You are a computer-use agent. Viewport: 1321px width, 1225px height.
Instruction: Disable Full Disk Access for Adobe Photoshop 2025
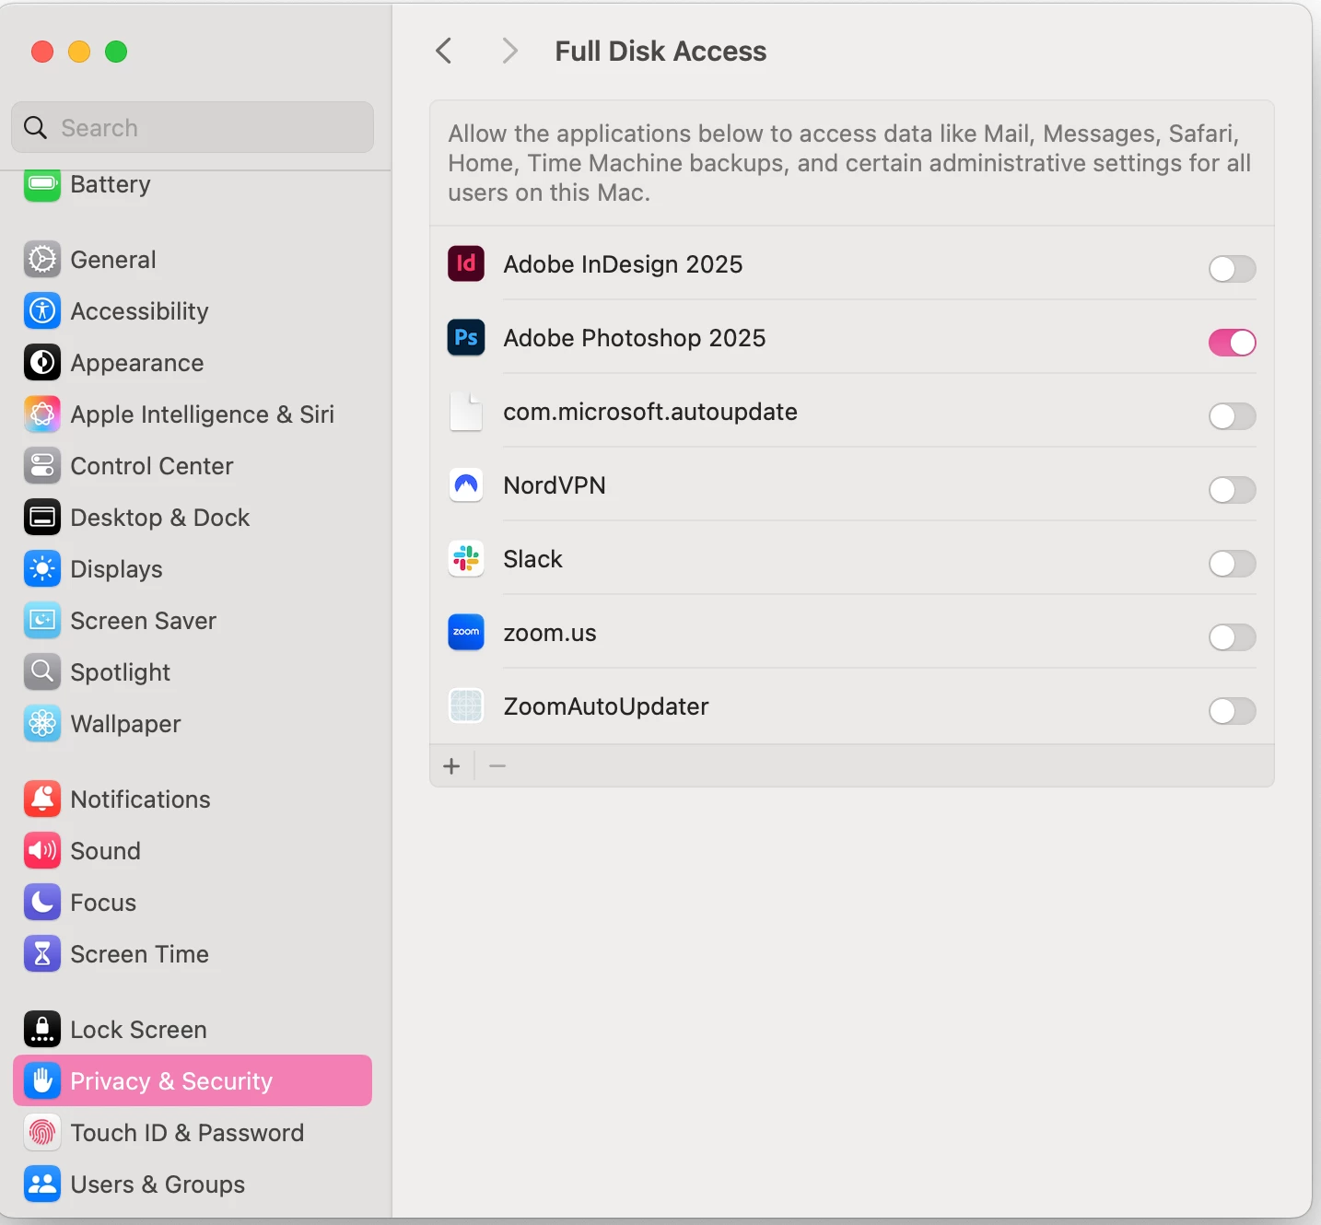1233,343
